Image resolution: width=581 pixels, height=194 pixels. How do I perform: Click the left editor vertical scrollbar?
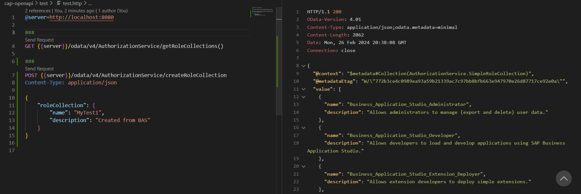pyautogui.click(x=279, y=61)
